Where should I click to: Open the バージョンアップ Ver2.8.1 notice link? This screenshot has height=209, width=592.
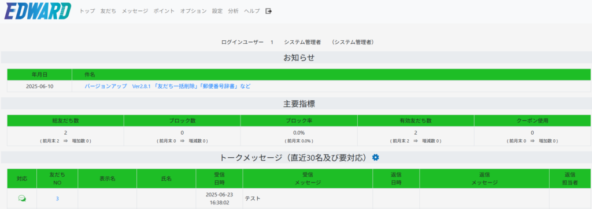pos(167,86)
